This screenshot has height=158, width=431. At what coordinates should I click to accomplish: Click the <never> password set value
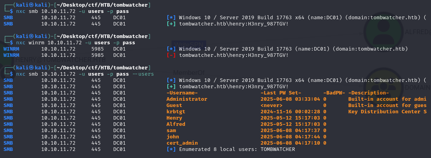click(x=271, y=105)
